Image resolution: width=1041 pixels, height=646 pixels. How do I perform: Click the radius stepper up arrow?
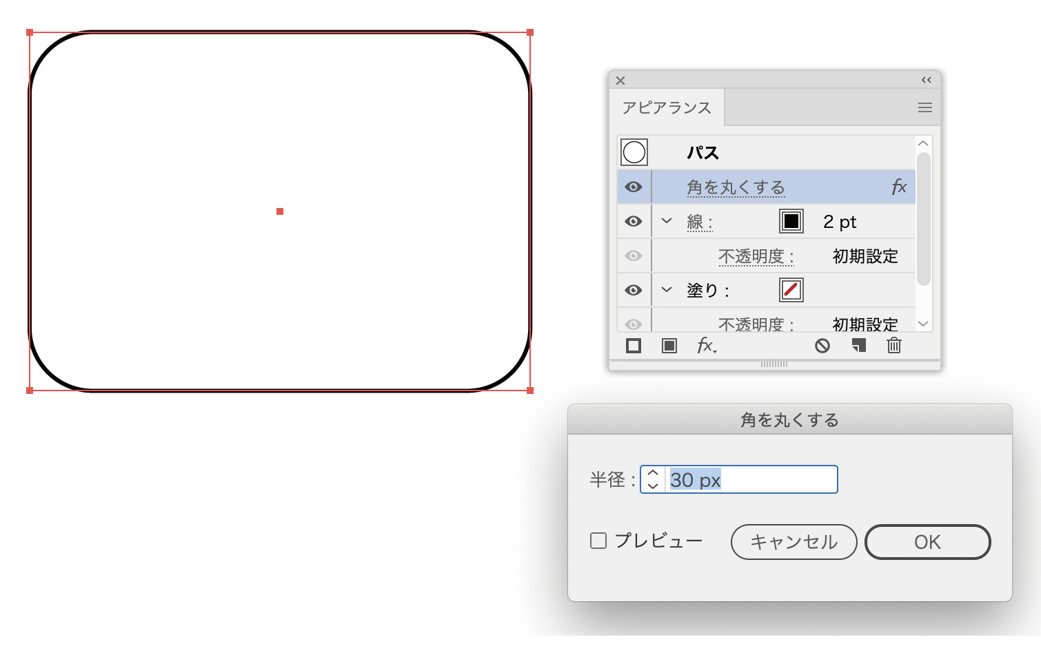point(653,474)
